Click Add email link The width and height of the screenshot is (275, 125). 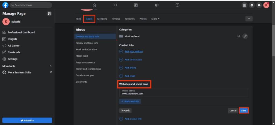point(130,76)
